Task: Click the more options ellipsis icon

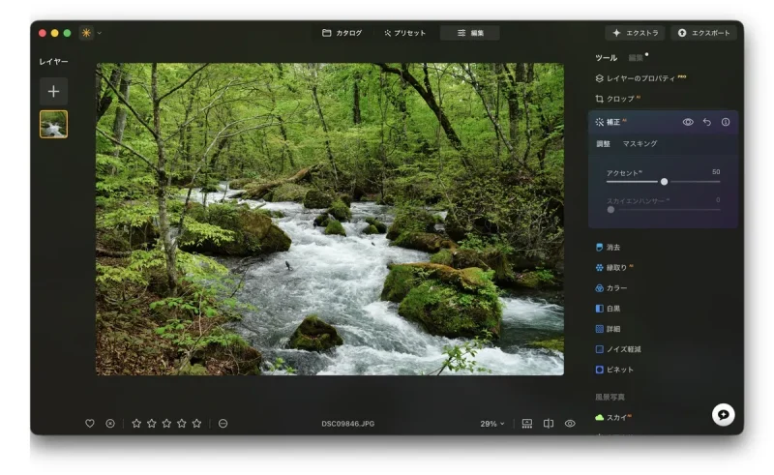Action: click(223, 423)
